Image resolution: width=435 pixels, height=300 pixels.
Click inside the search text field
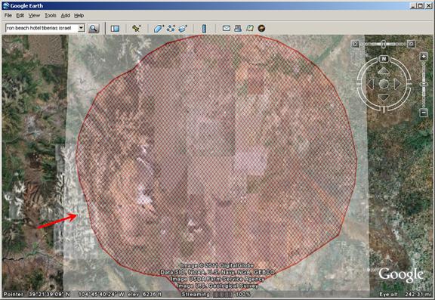click(x=42, y=28)
